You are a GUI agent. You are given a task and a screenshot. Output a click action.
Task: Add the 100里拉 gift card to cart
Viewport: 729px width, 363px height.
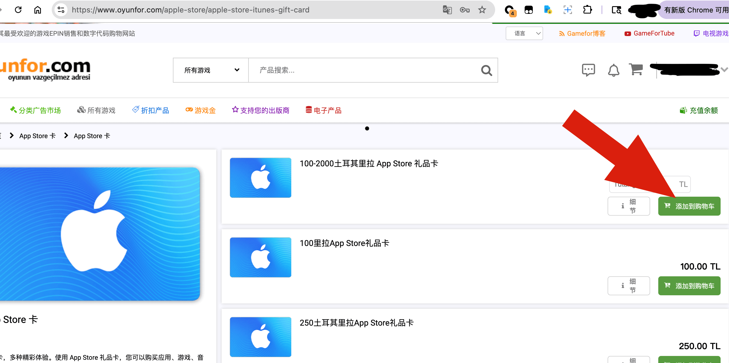pos(689,286)
